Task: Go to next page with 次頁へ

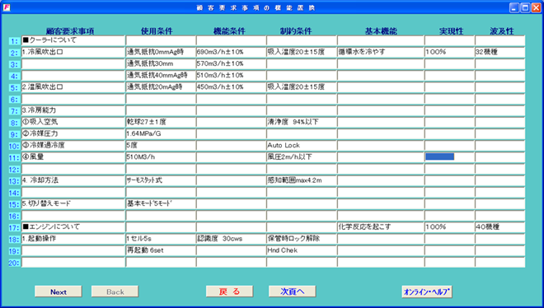Action: [x=292, y=292]
